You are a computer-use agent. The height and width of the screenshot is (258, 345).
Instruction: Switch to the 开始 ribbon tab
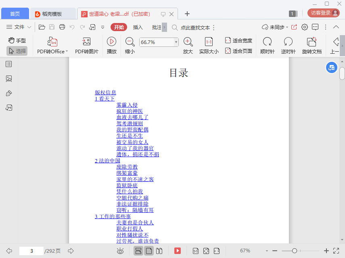119,27
